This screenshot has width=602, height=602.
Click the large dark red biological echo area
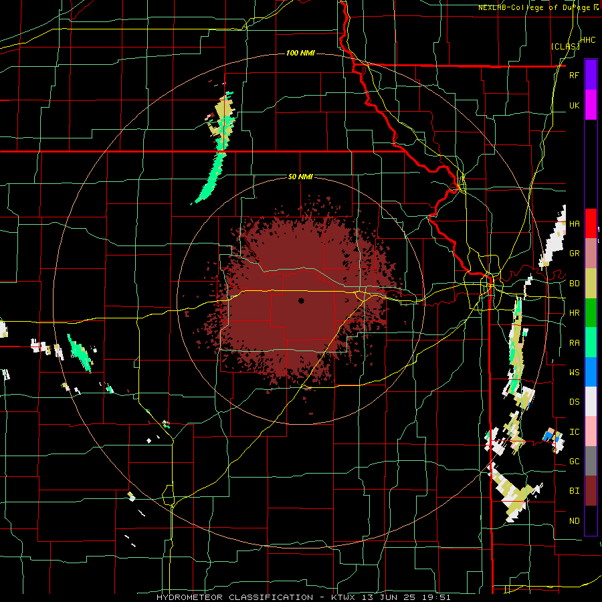(300, 303)
